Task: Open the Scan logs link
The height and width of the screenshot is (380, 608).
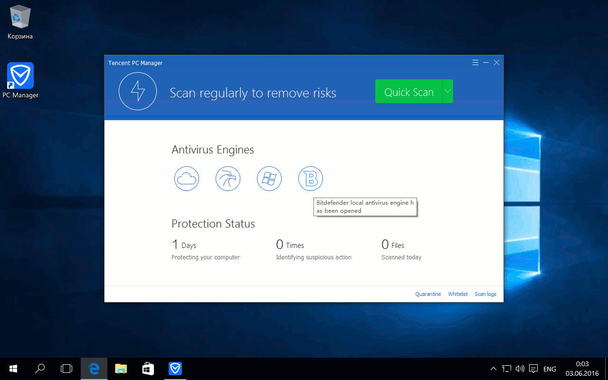Action: pyautogui.click(x=485, y=294)
